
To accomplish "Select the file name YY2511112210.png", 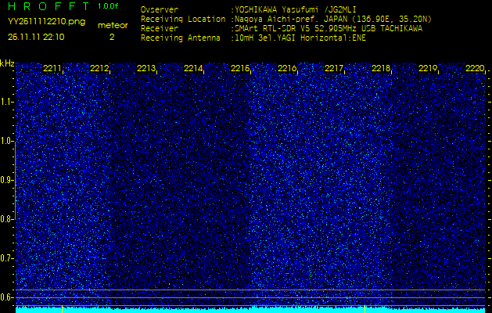I will coord(46,22).
